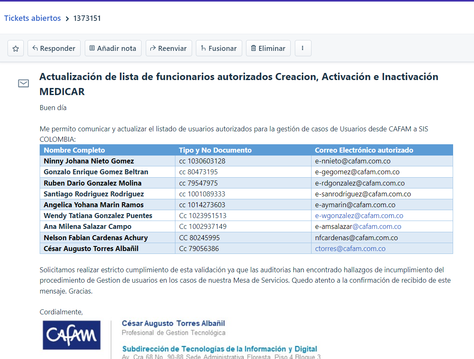
Task: Click the Nombre Completo column header
Action: [x=74, y=150]
